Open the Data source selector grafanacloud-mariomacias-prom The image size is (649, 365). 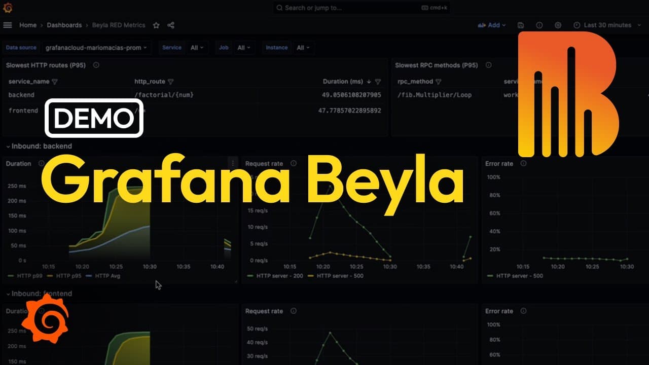tap(96, 48)
